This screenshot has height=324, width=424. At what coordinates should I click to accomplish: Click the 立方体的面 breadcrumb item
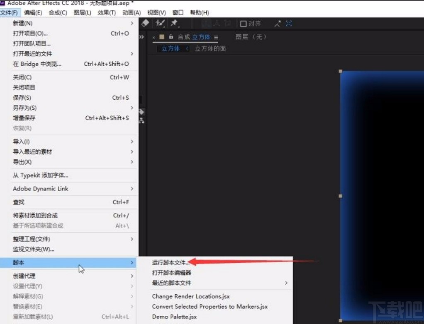[210, 48]
